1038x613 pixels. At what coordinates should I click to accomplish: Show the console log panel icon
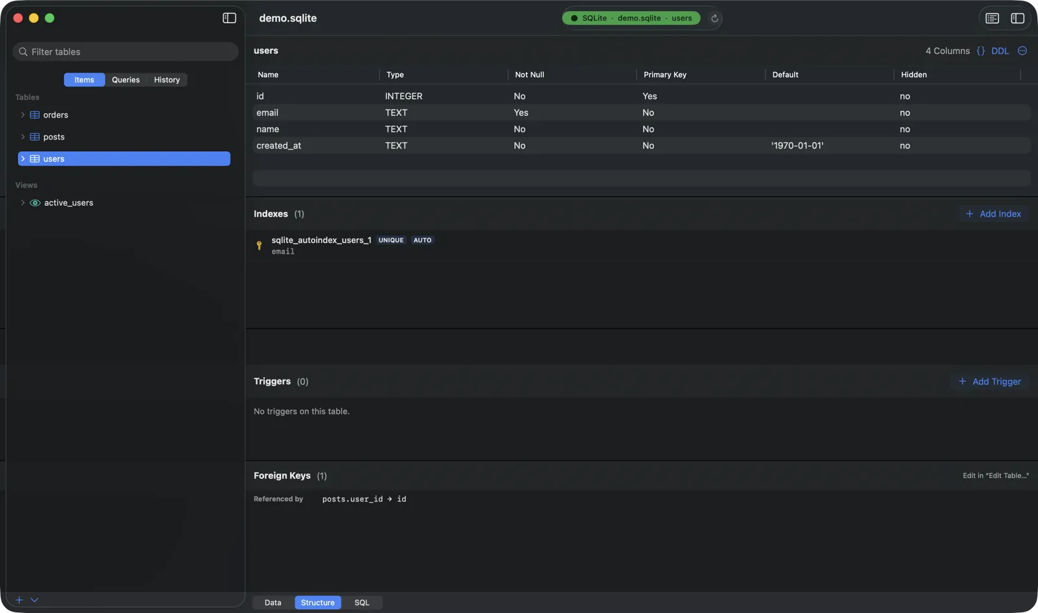point(993,18)
